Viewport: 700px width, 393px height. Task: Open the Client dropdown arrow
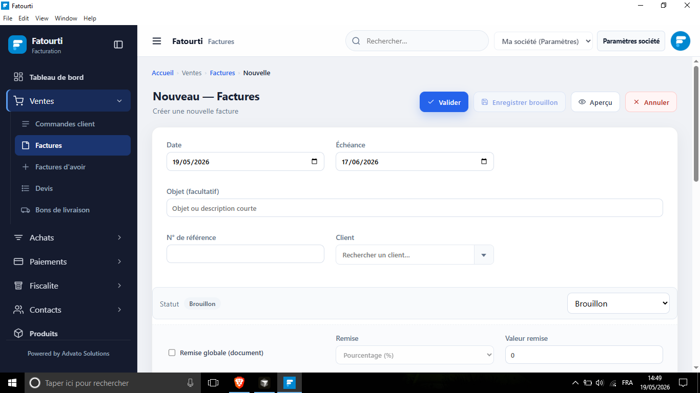[x=484, y=255]
